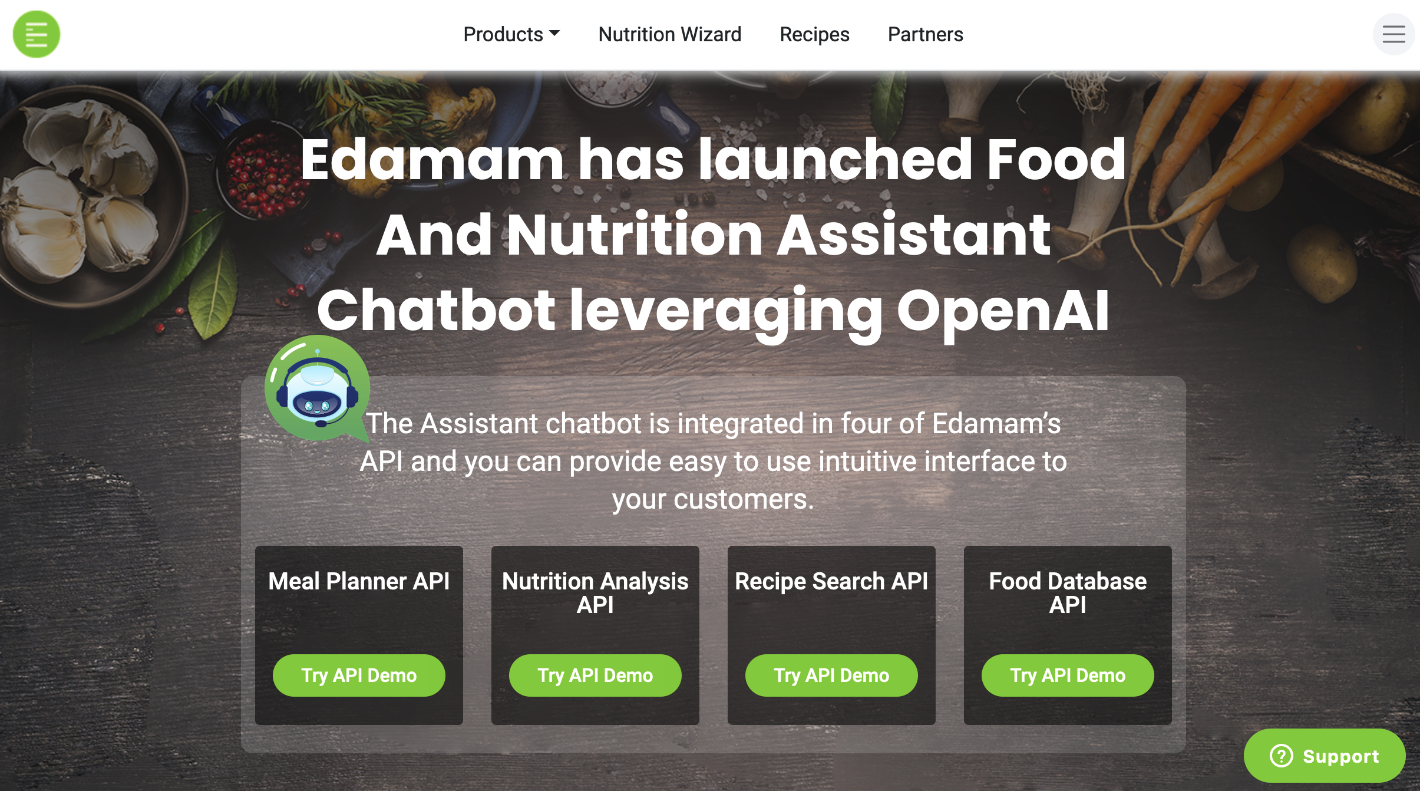This screenshot has height=791, width=1420.
Task: Enable the Meal Planner API demo toggle
Action: (359, 675)
